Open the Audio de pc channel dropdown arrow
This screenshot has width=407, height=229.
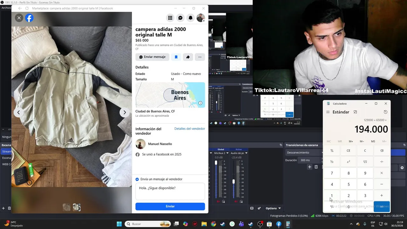pyautogui.click(x=246, y=153)
